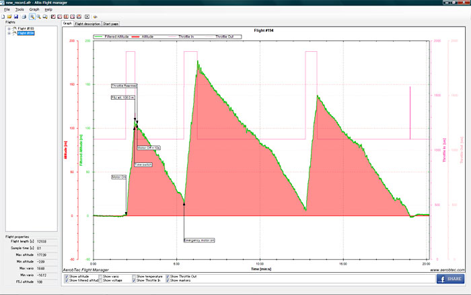The image size is (471, 295).
Task: Open a file with the folder icon
Action: (x=9, y=17)
